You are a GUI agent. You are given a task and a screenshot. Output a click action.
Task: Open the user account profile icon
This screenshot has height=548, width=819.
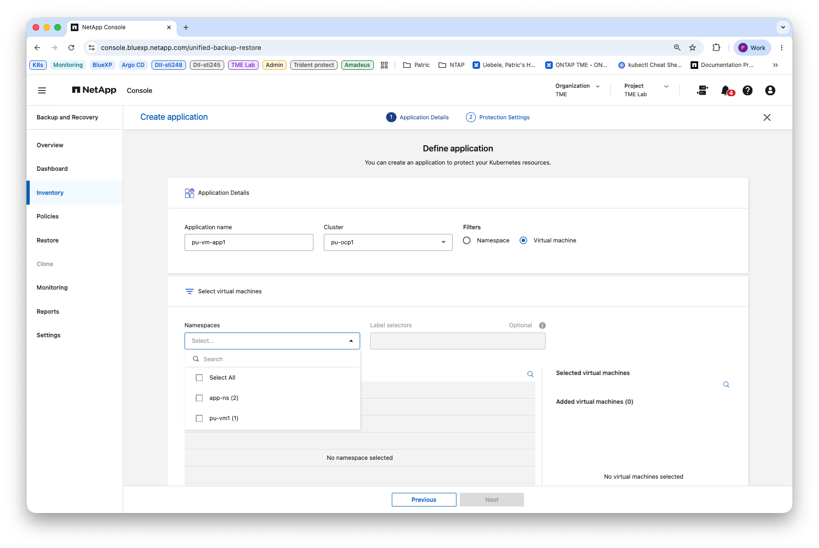[x=770, y=91]
